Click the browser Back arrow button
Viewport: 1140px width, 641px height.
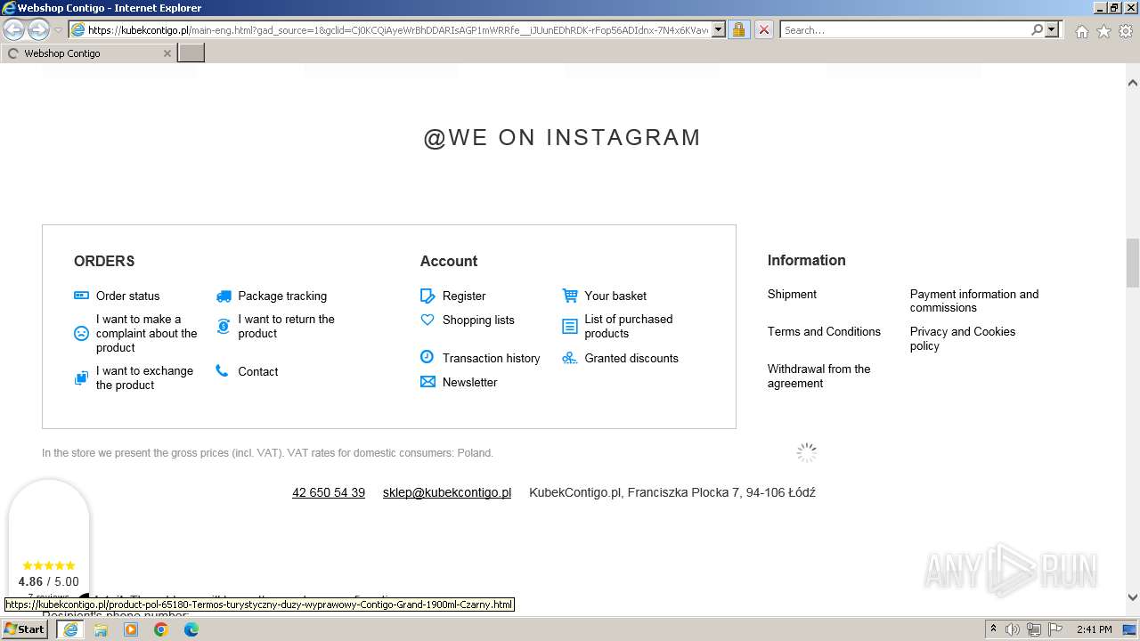pyautogui.click(x=14, y=30)
